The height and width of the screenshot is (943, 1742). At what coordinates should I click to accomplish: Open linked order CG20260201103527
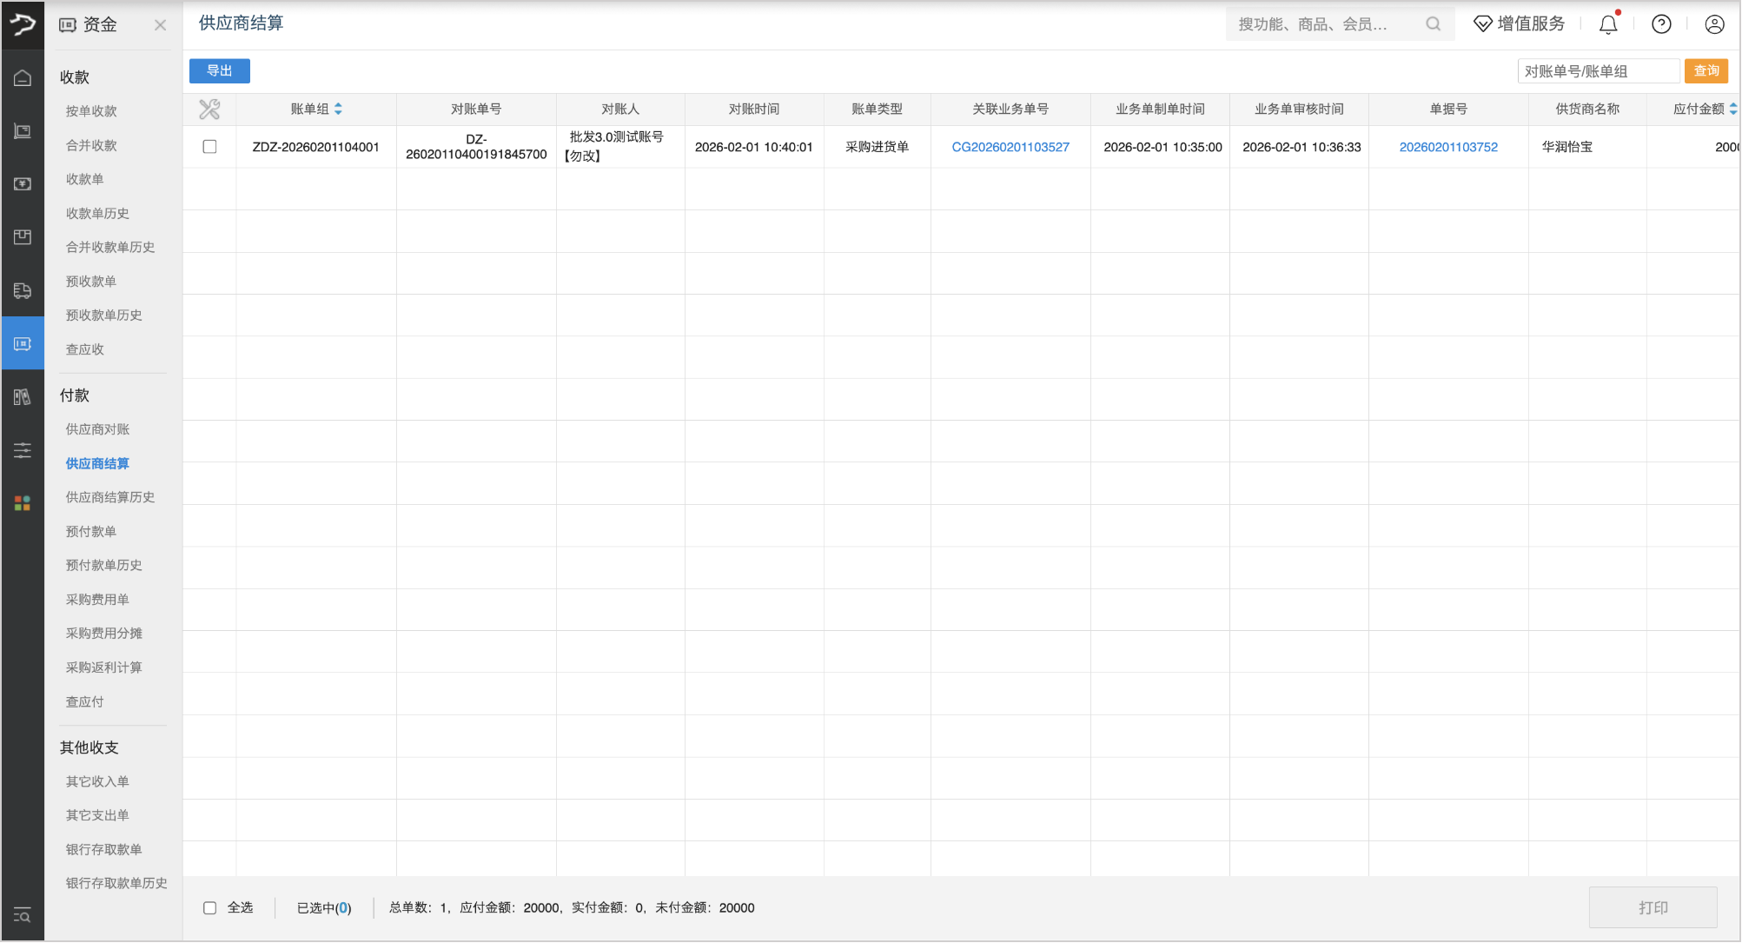tap(1010, 147)
